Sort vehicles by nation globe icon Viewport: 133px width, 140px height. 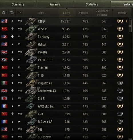(x=4, y=13)
